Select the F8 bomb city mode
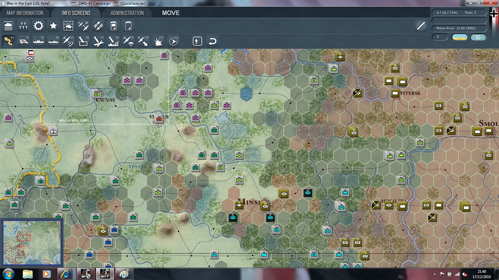Screen dimensions: 499x280 [113, 41]
